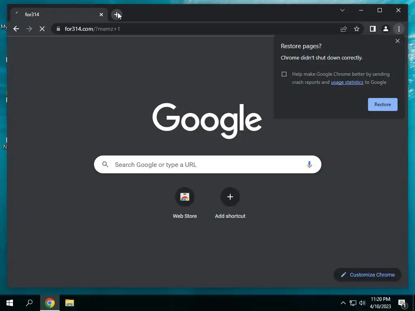Screen dimensions: 415x311
Task: View site information via lock icon
Action: click(x=58, y=29)
